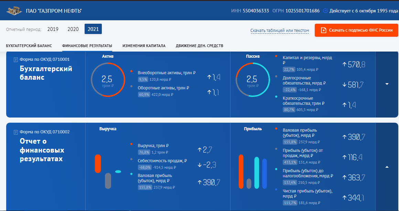Click the Актив donut chart showing 2,5 трлн
399x211 pixels.
107,80
